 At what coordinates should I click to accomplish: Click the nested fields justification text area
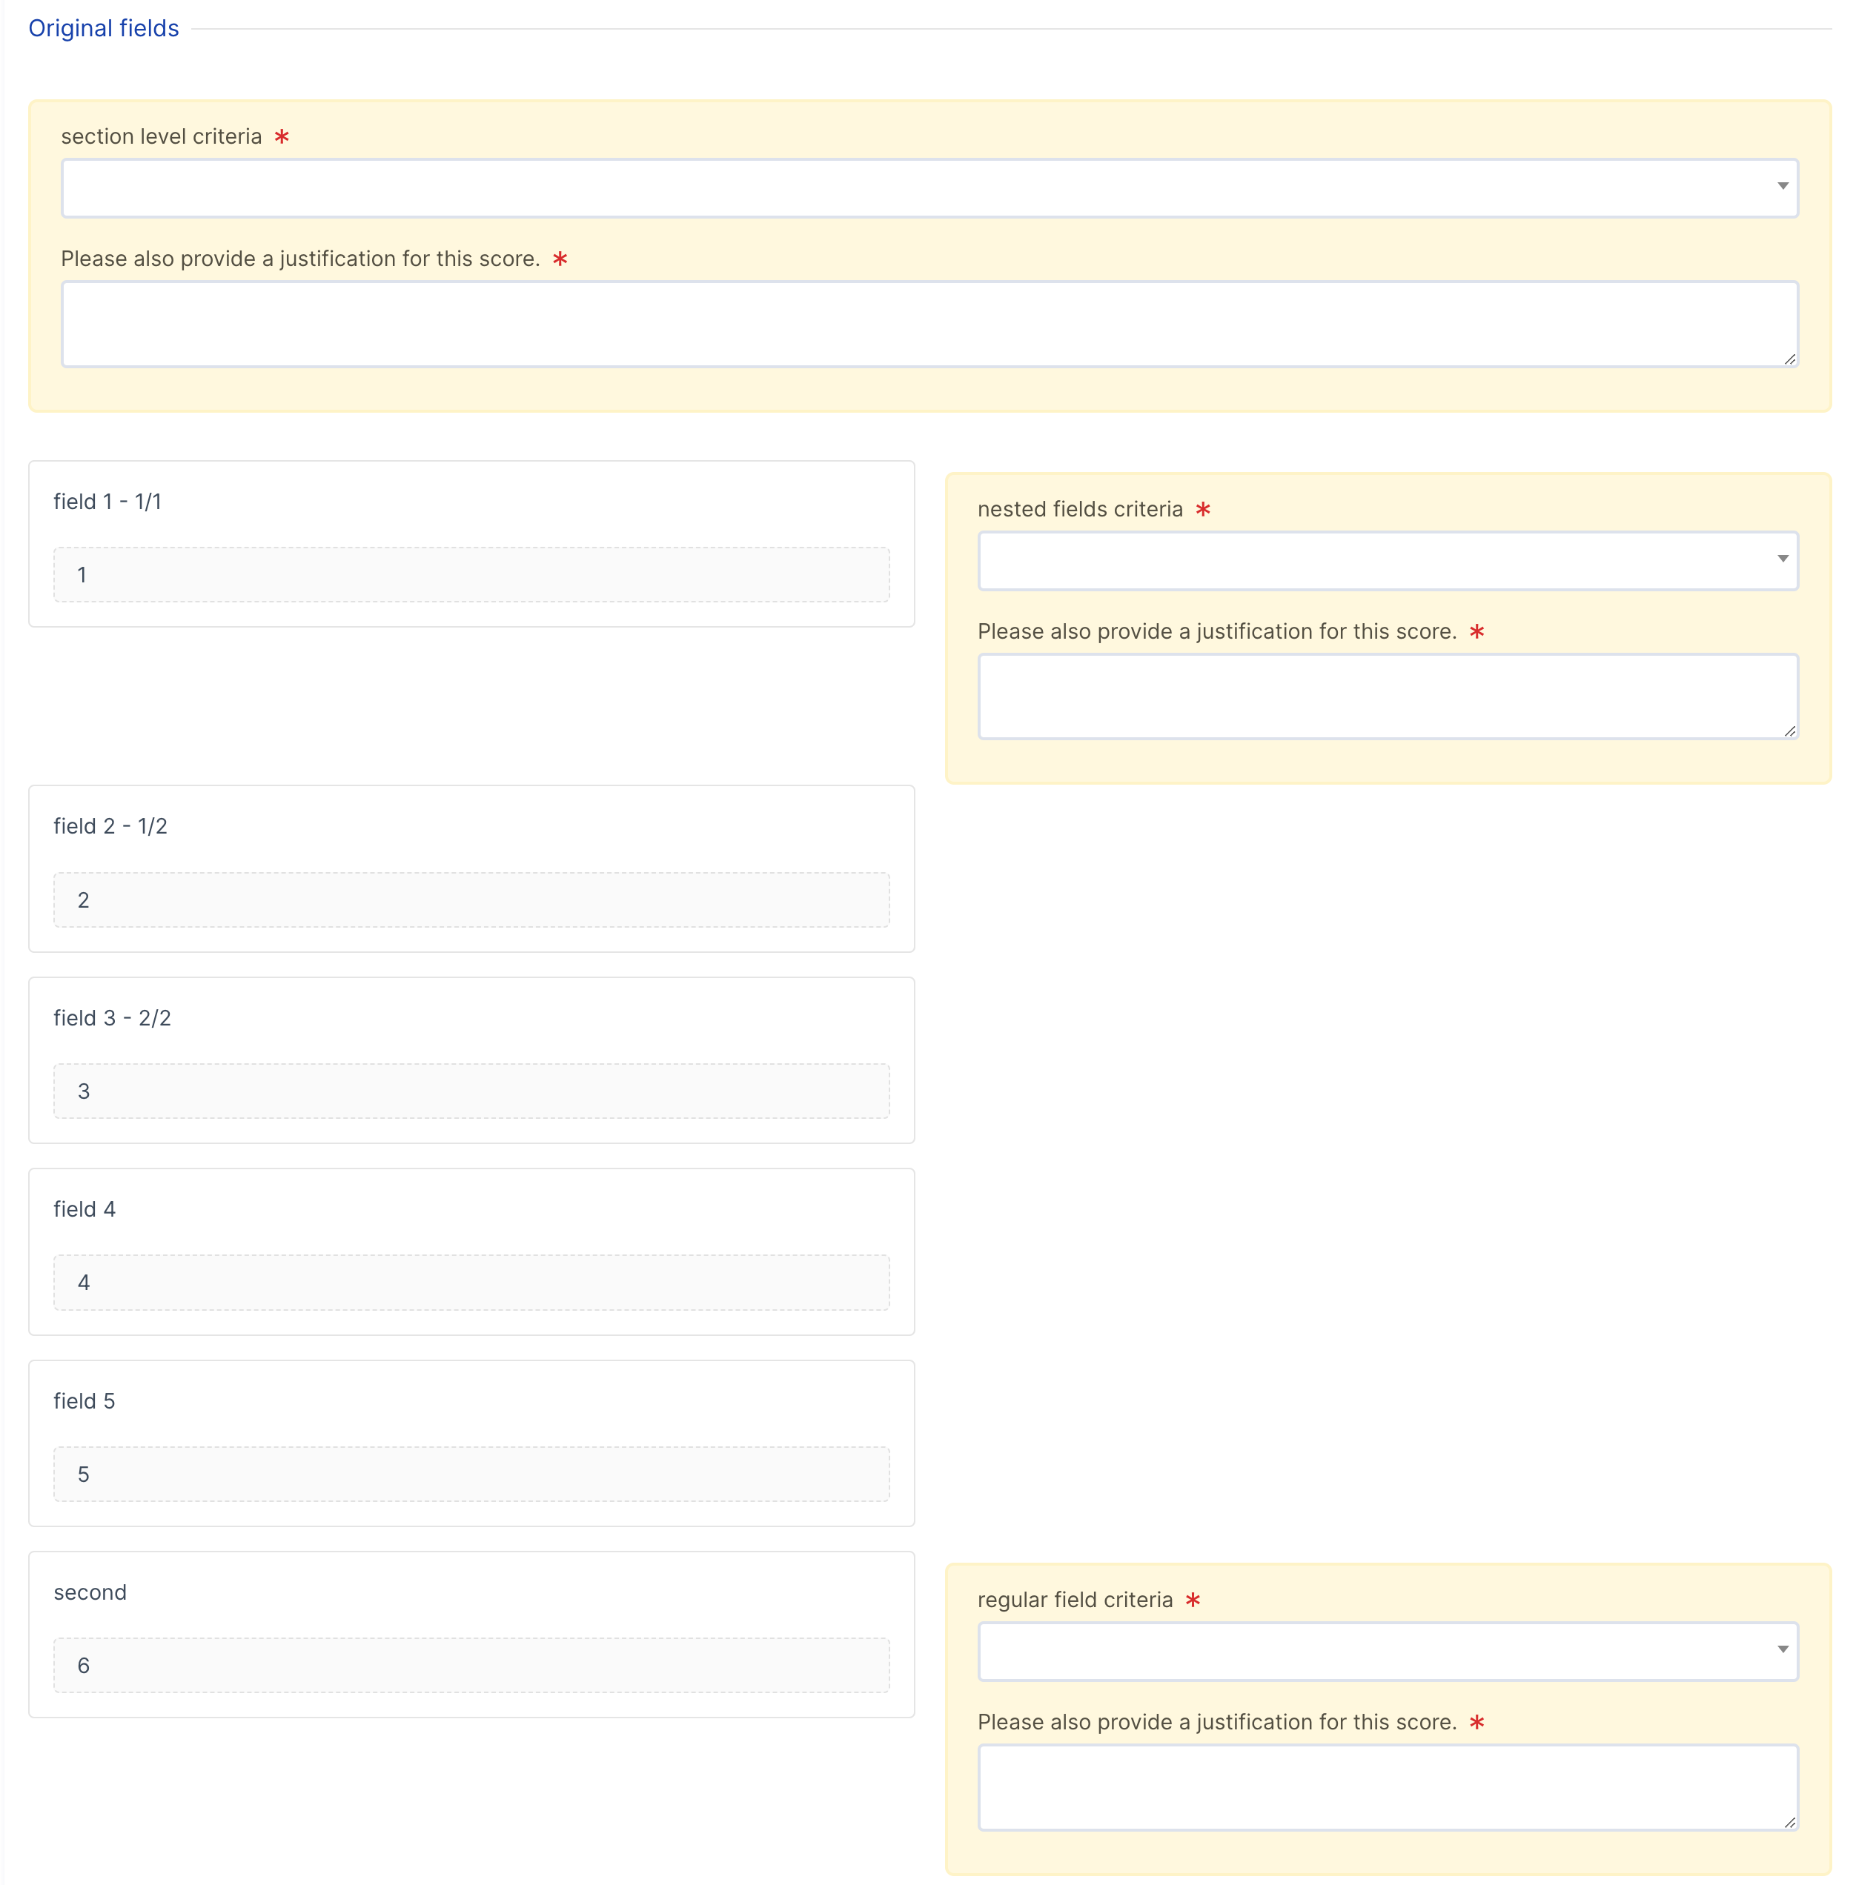pos(1387,694)
